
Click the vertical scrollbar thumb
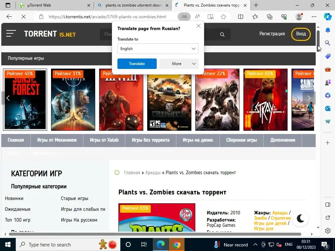click(318, 41)
